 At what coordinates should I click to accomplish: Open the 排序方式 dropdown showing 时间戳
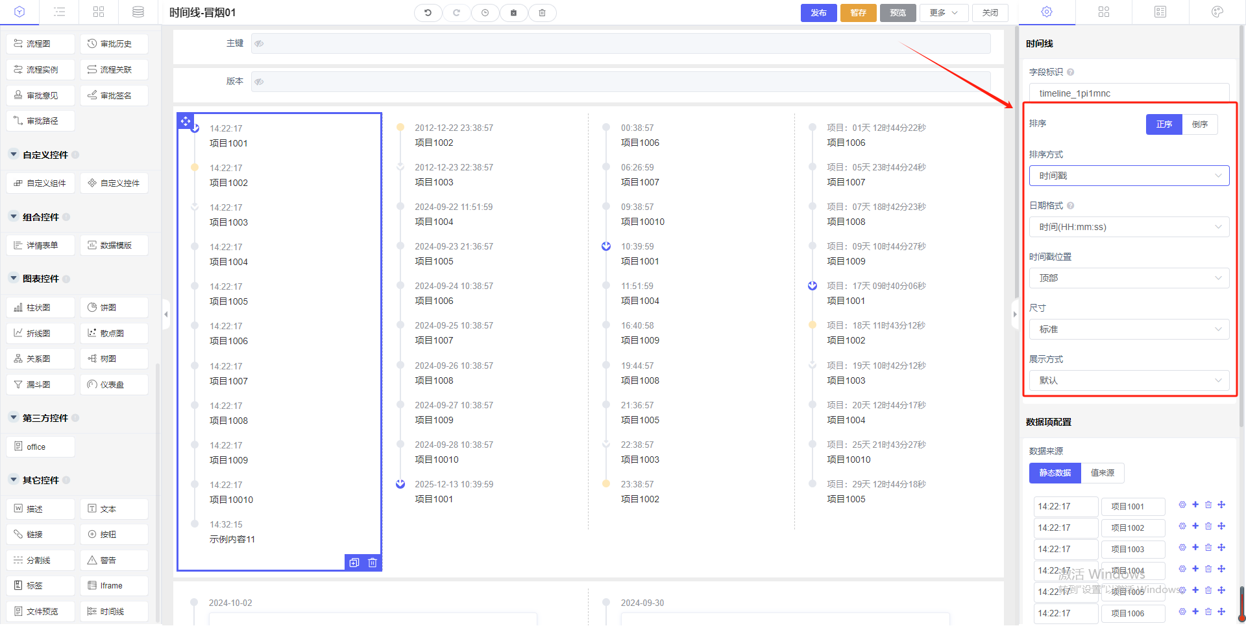click(x=1129, y=176)
